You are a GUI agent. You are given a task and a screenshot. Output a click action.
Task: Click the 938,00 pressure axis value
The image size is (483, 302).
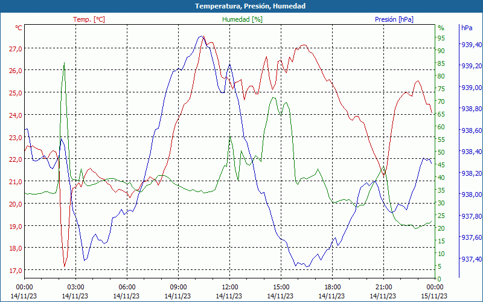click(x=472, y=194)
